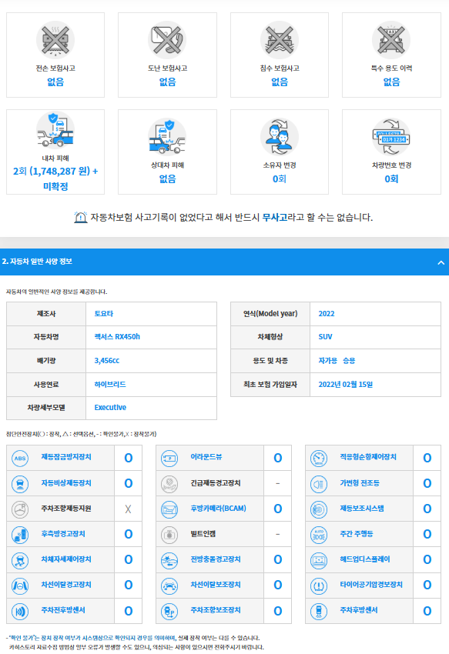
Task: Click the 제동보조시스템 icon
Action: click(x=319, y=509)
